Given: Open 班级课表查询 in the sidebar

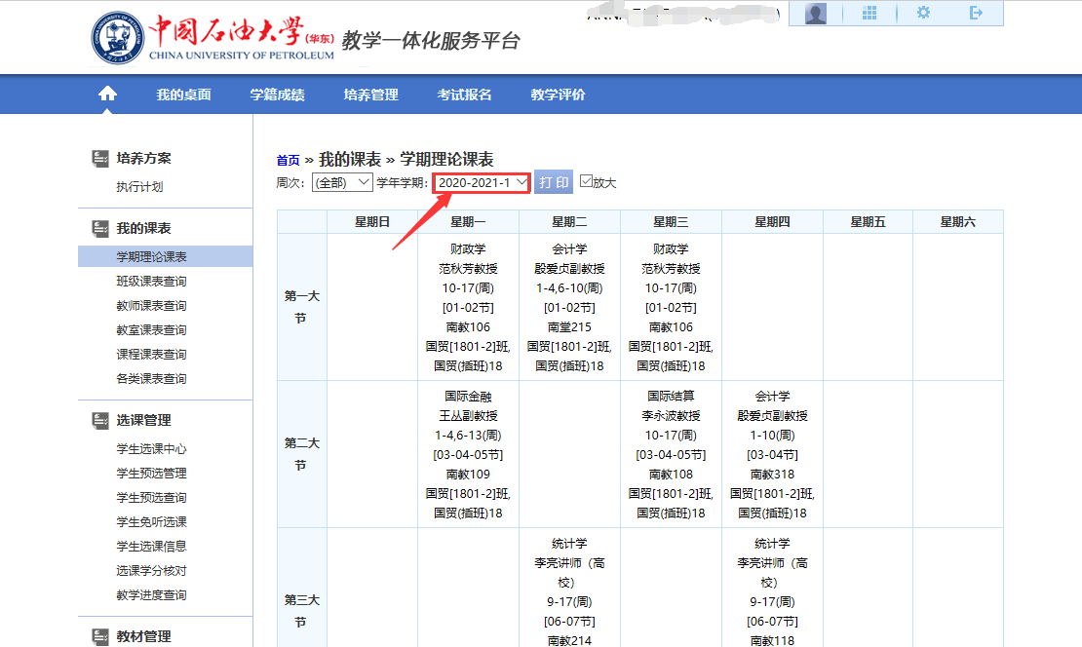Looking at the screenshot, I should (151, 282).
